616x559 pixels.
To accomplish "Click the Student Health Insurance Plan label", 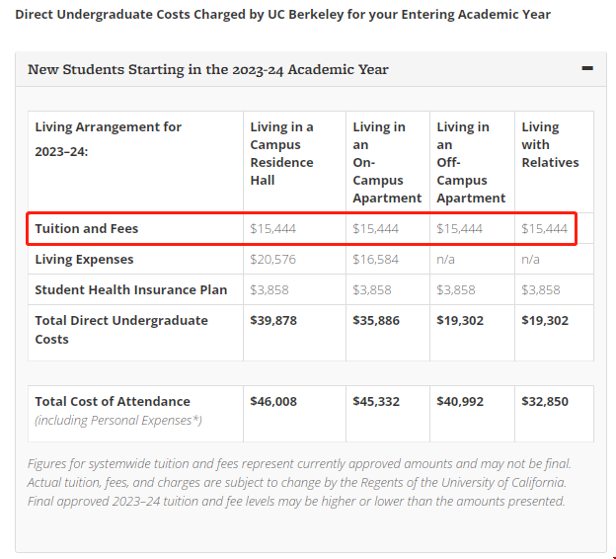I will point(130,289).
